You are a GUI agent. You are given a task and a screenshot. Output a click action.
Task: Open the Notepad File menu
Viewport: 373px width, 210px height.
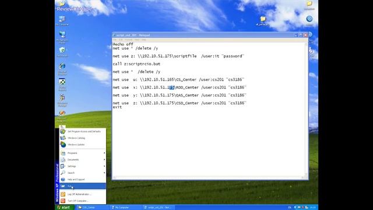[115, 40]
